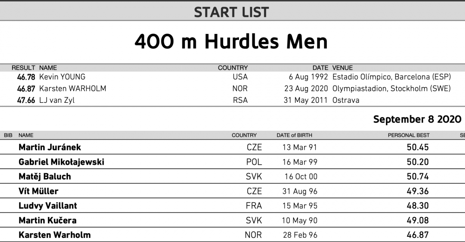Click Martin Kučera's name
Screen dimensions: 465x242
(47, 220)
